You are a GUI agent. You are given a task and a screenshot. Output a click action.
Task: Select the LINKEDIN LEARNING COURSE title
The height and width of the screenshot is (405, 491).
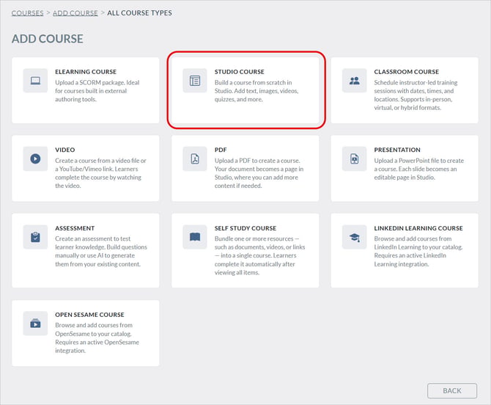click(x=418, y=228)
